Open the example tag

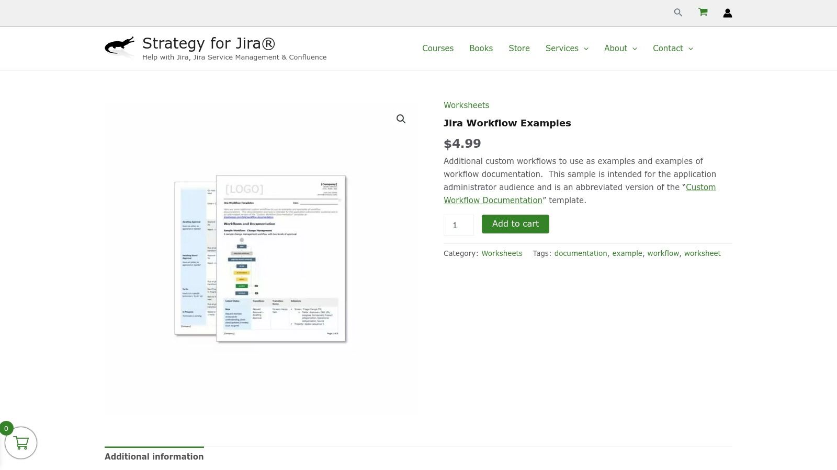(627, 253)
